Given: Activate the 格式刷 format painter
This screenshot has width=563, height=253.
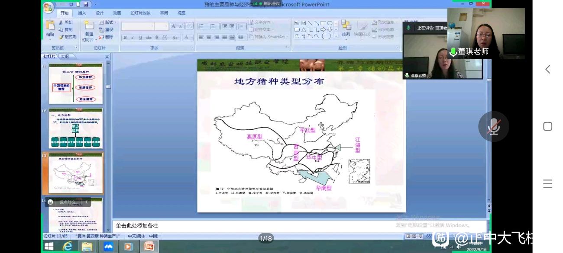Looking at the screenshot, I should pos(68,37).
